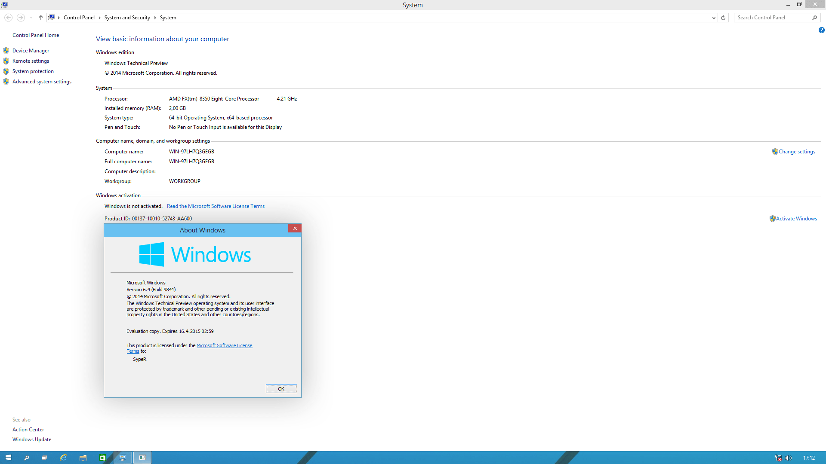Select System and Security in the breadcrumb
The height and width of the screenshot is (464, 826).
[127, 18]
